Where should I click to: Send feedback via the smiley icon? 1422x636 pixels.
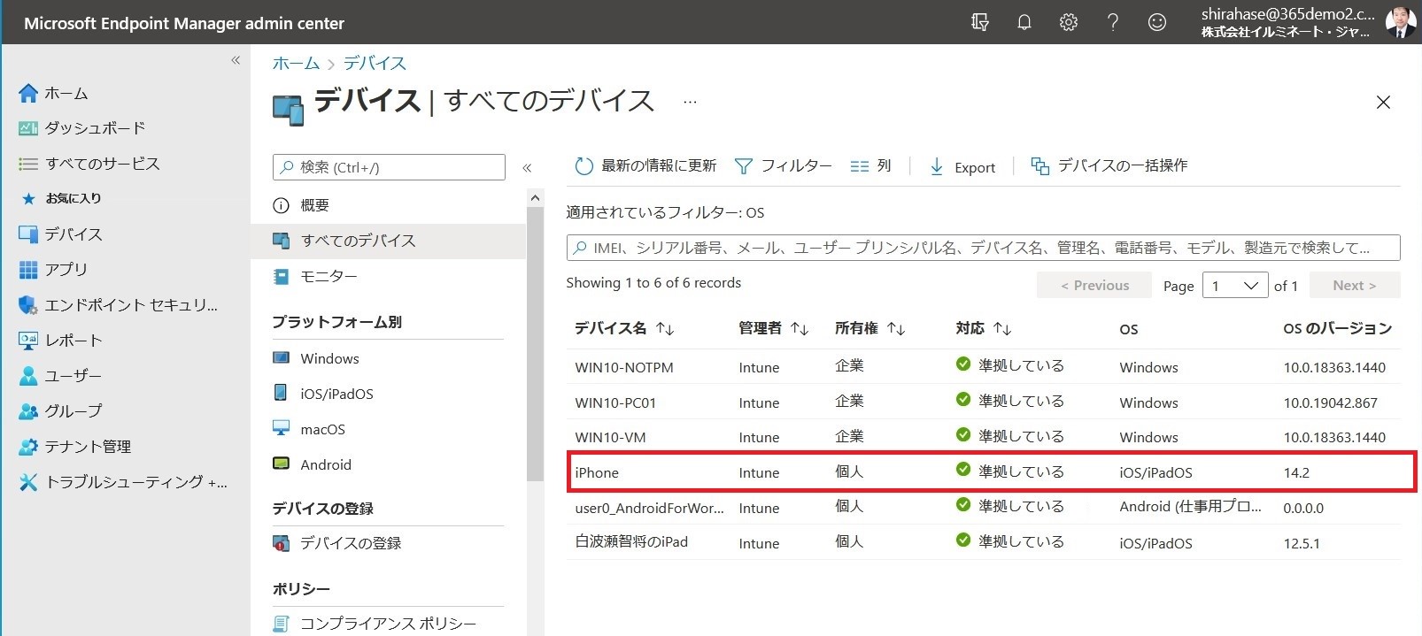coord(1157,22)
